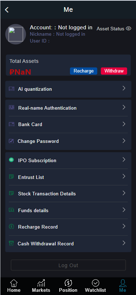Viewport: 136px width, 295px height.
Task: Click the green IPO Subscription icon
Action: coord(11,160)
